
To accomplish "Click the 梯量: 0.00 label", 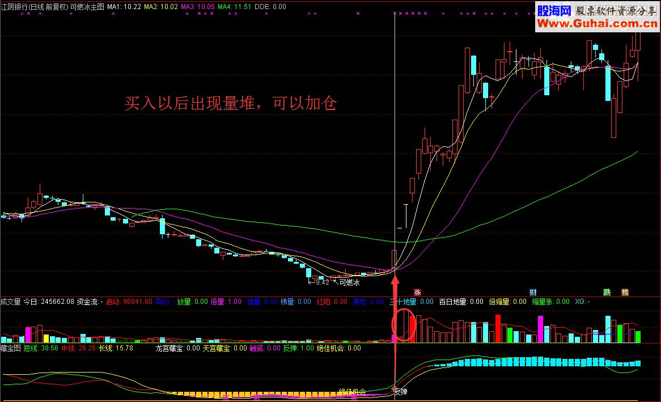I will point(296,302).
